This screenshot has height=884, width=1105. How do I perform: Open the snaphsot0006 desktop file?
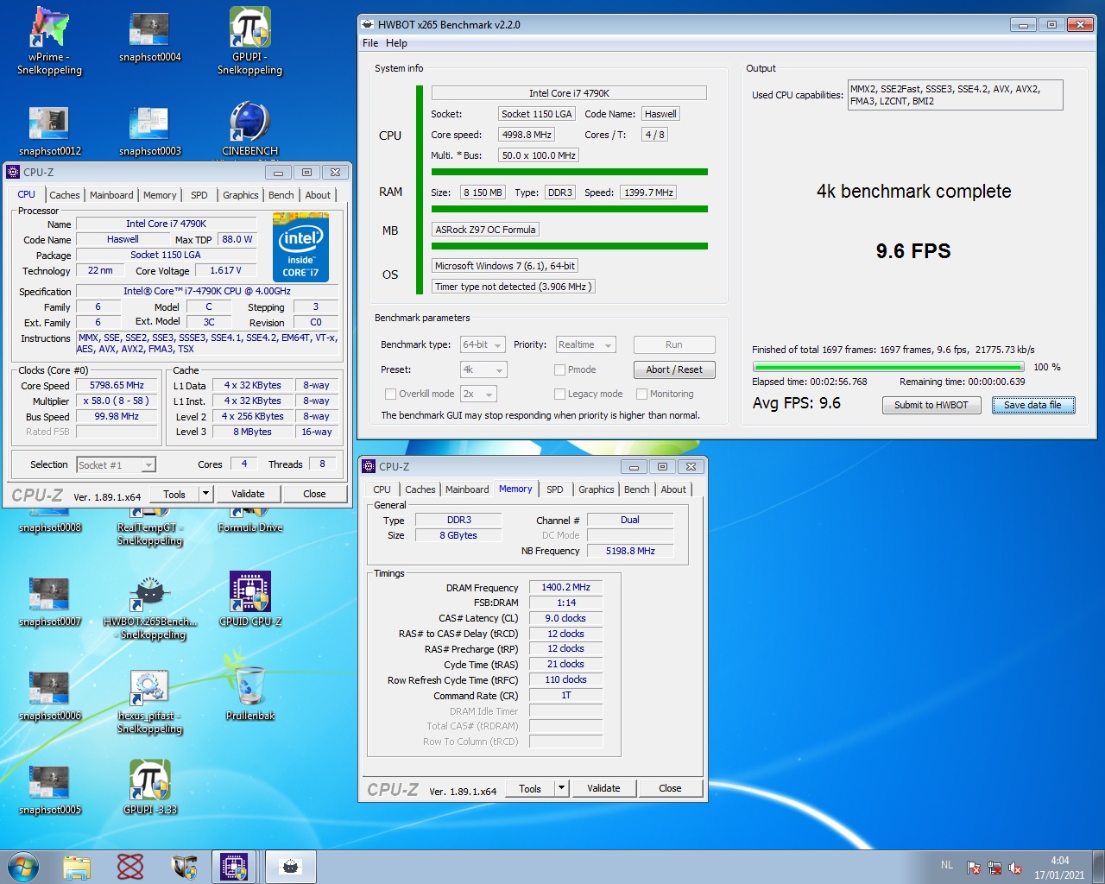[49, 696]
